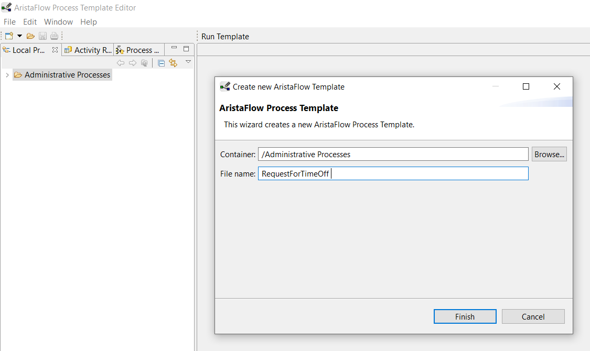Open the Window menu

[58, 22]
